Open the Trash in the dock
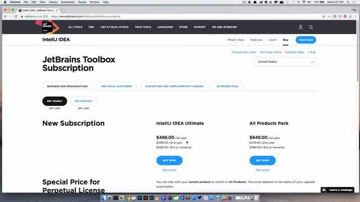 coord(256,198)
